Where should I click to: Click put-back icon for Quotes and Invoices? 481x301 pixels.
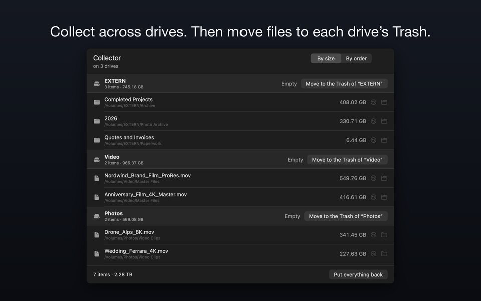click(x=373, y=140)
